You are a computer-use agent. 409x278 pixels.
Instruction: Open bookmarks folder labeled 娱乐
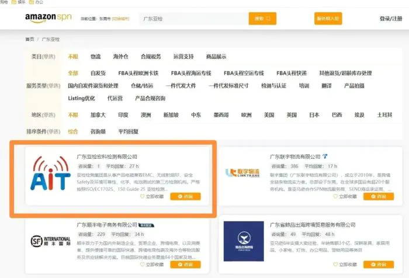pyautogui.click(x=19, y=2)
